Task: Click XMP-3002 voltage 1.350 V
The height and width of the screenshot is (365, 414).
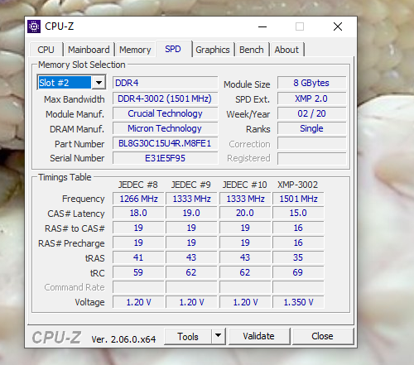Action: (x=298, y=302)
